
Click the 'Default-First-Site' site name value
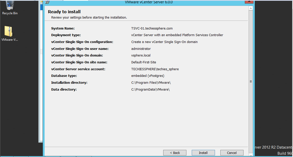pos(144,62)
